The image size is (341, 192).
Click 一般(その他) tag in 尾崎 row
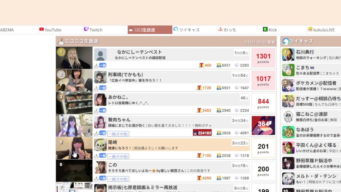118,156
